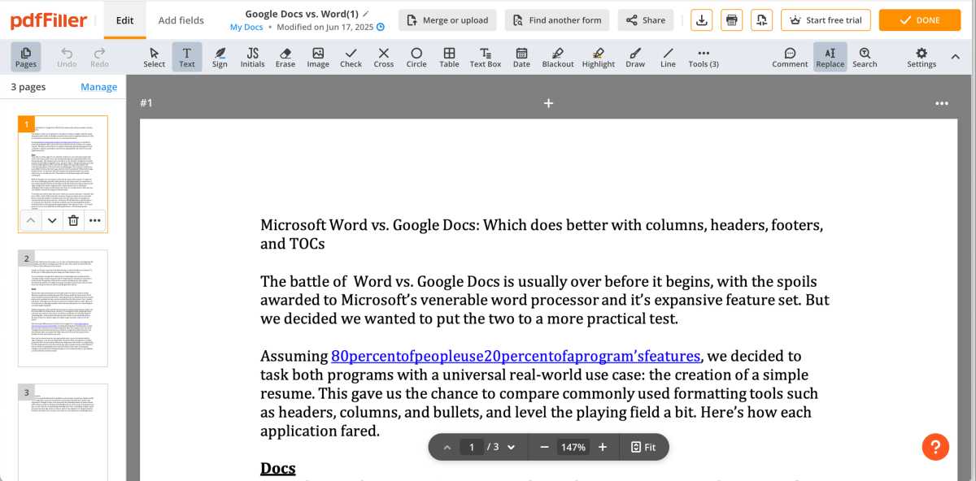Toggle the Replace tool
976x481 pixels.
point(830,57)
